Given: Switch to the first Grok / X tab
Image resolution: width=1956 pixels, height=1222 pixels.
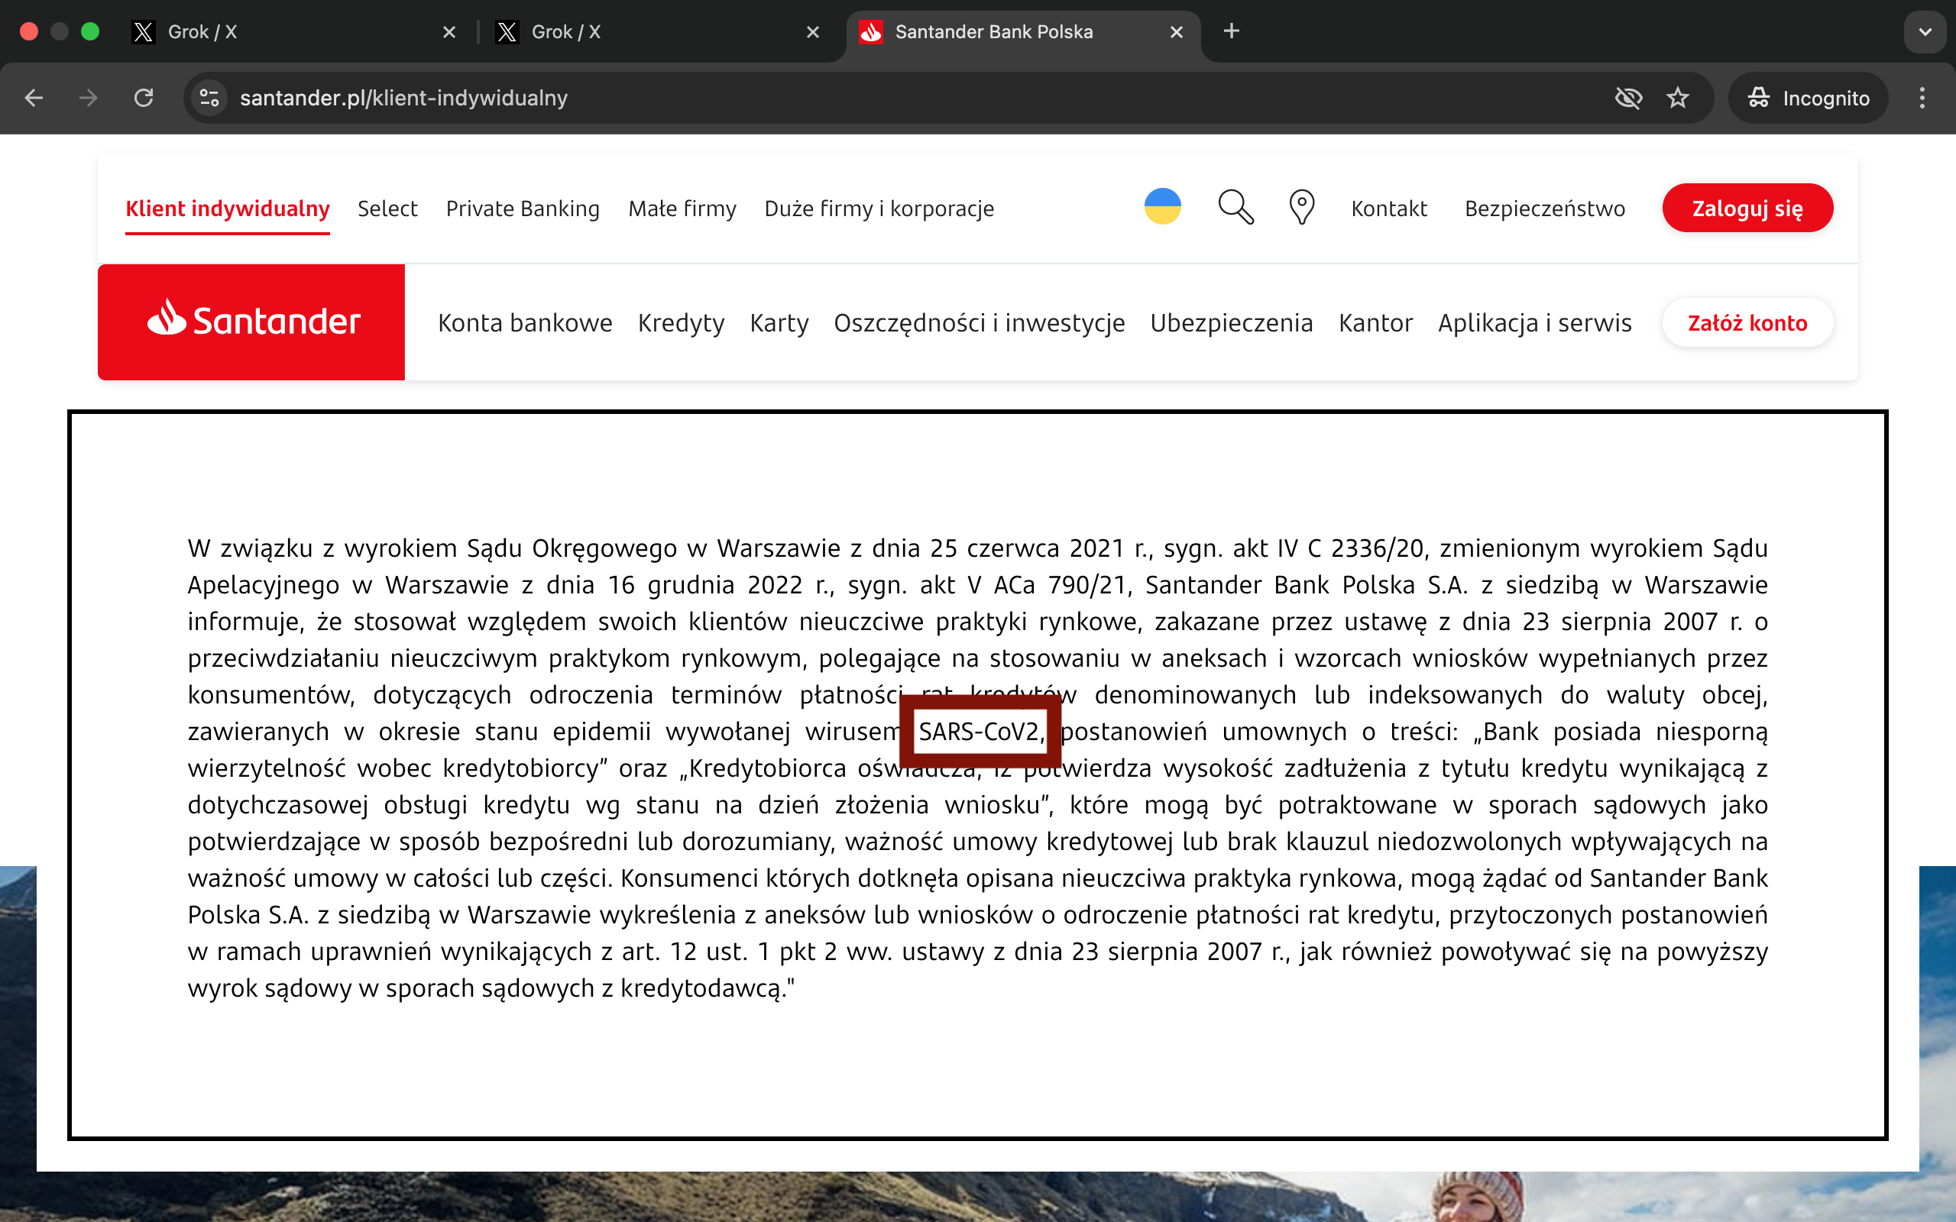Looking at the screenshot, I should 275,32.
